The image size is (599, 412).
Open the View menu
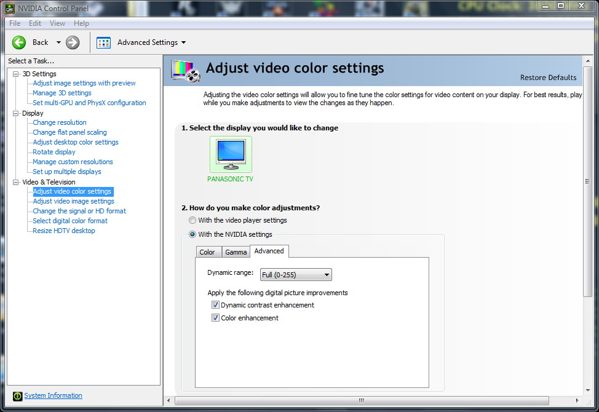pyautogui.click(x=57, y=23)
